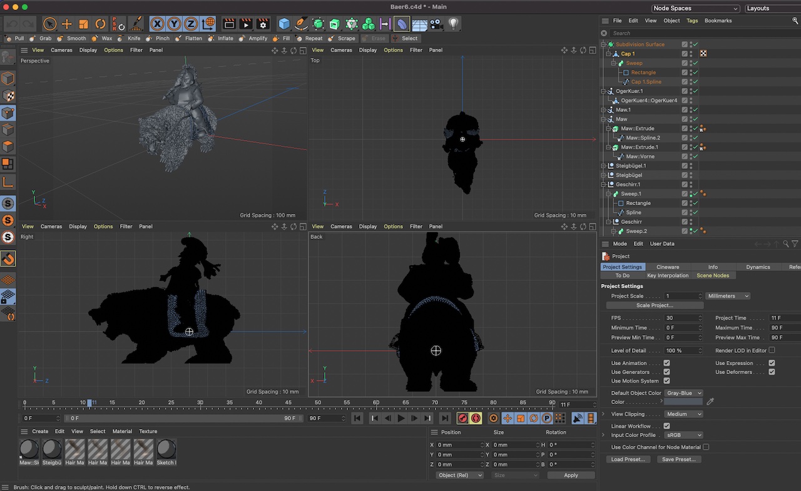Switch the coordinate system world/object icon
801x491 pixels.
pyautogui.click(x=208, y=24)
